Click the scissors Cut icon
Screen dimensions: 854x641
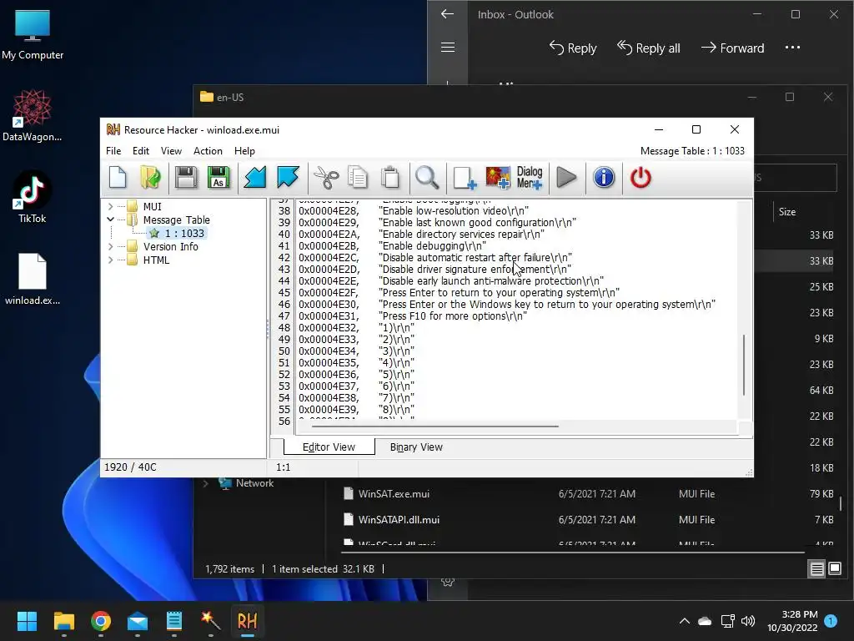pyautogui.click(x=326, y=178)
